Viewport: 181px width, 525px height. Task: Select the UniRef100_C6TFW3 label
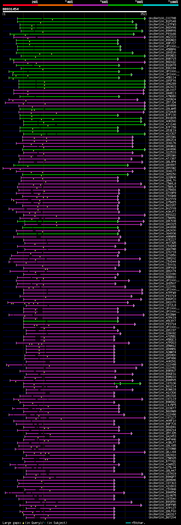pyautogui.click(x=162, y=24)
